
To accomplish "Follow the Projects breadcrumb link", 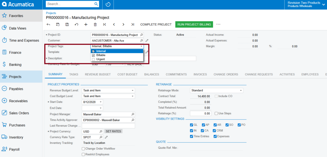I will 51,13.
